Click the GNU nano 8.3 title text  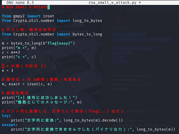20,3
